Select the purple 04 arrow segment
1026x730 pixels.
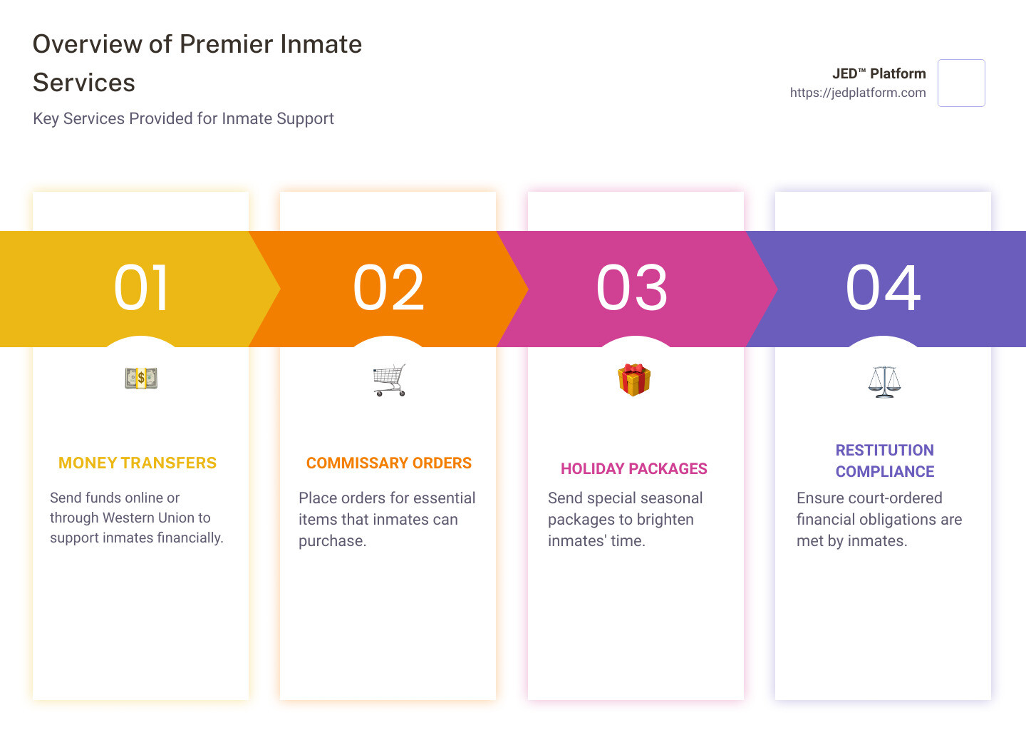tap(886, 289)
